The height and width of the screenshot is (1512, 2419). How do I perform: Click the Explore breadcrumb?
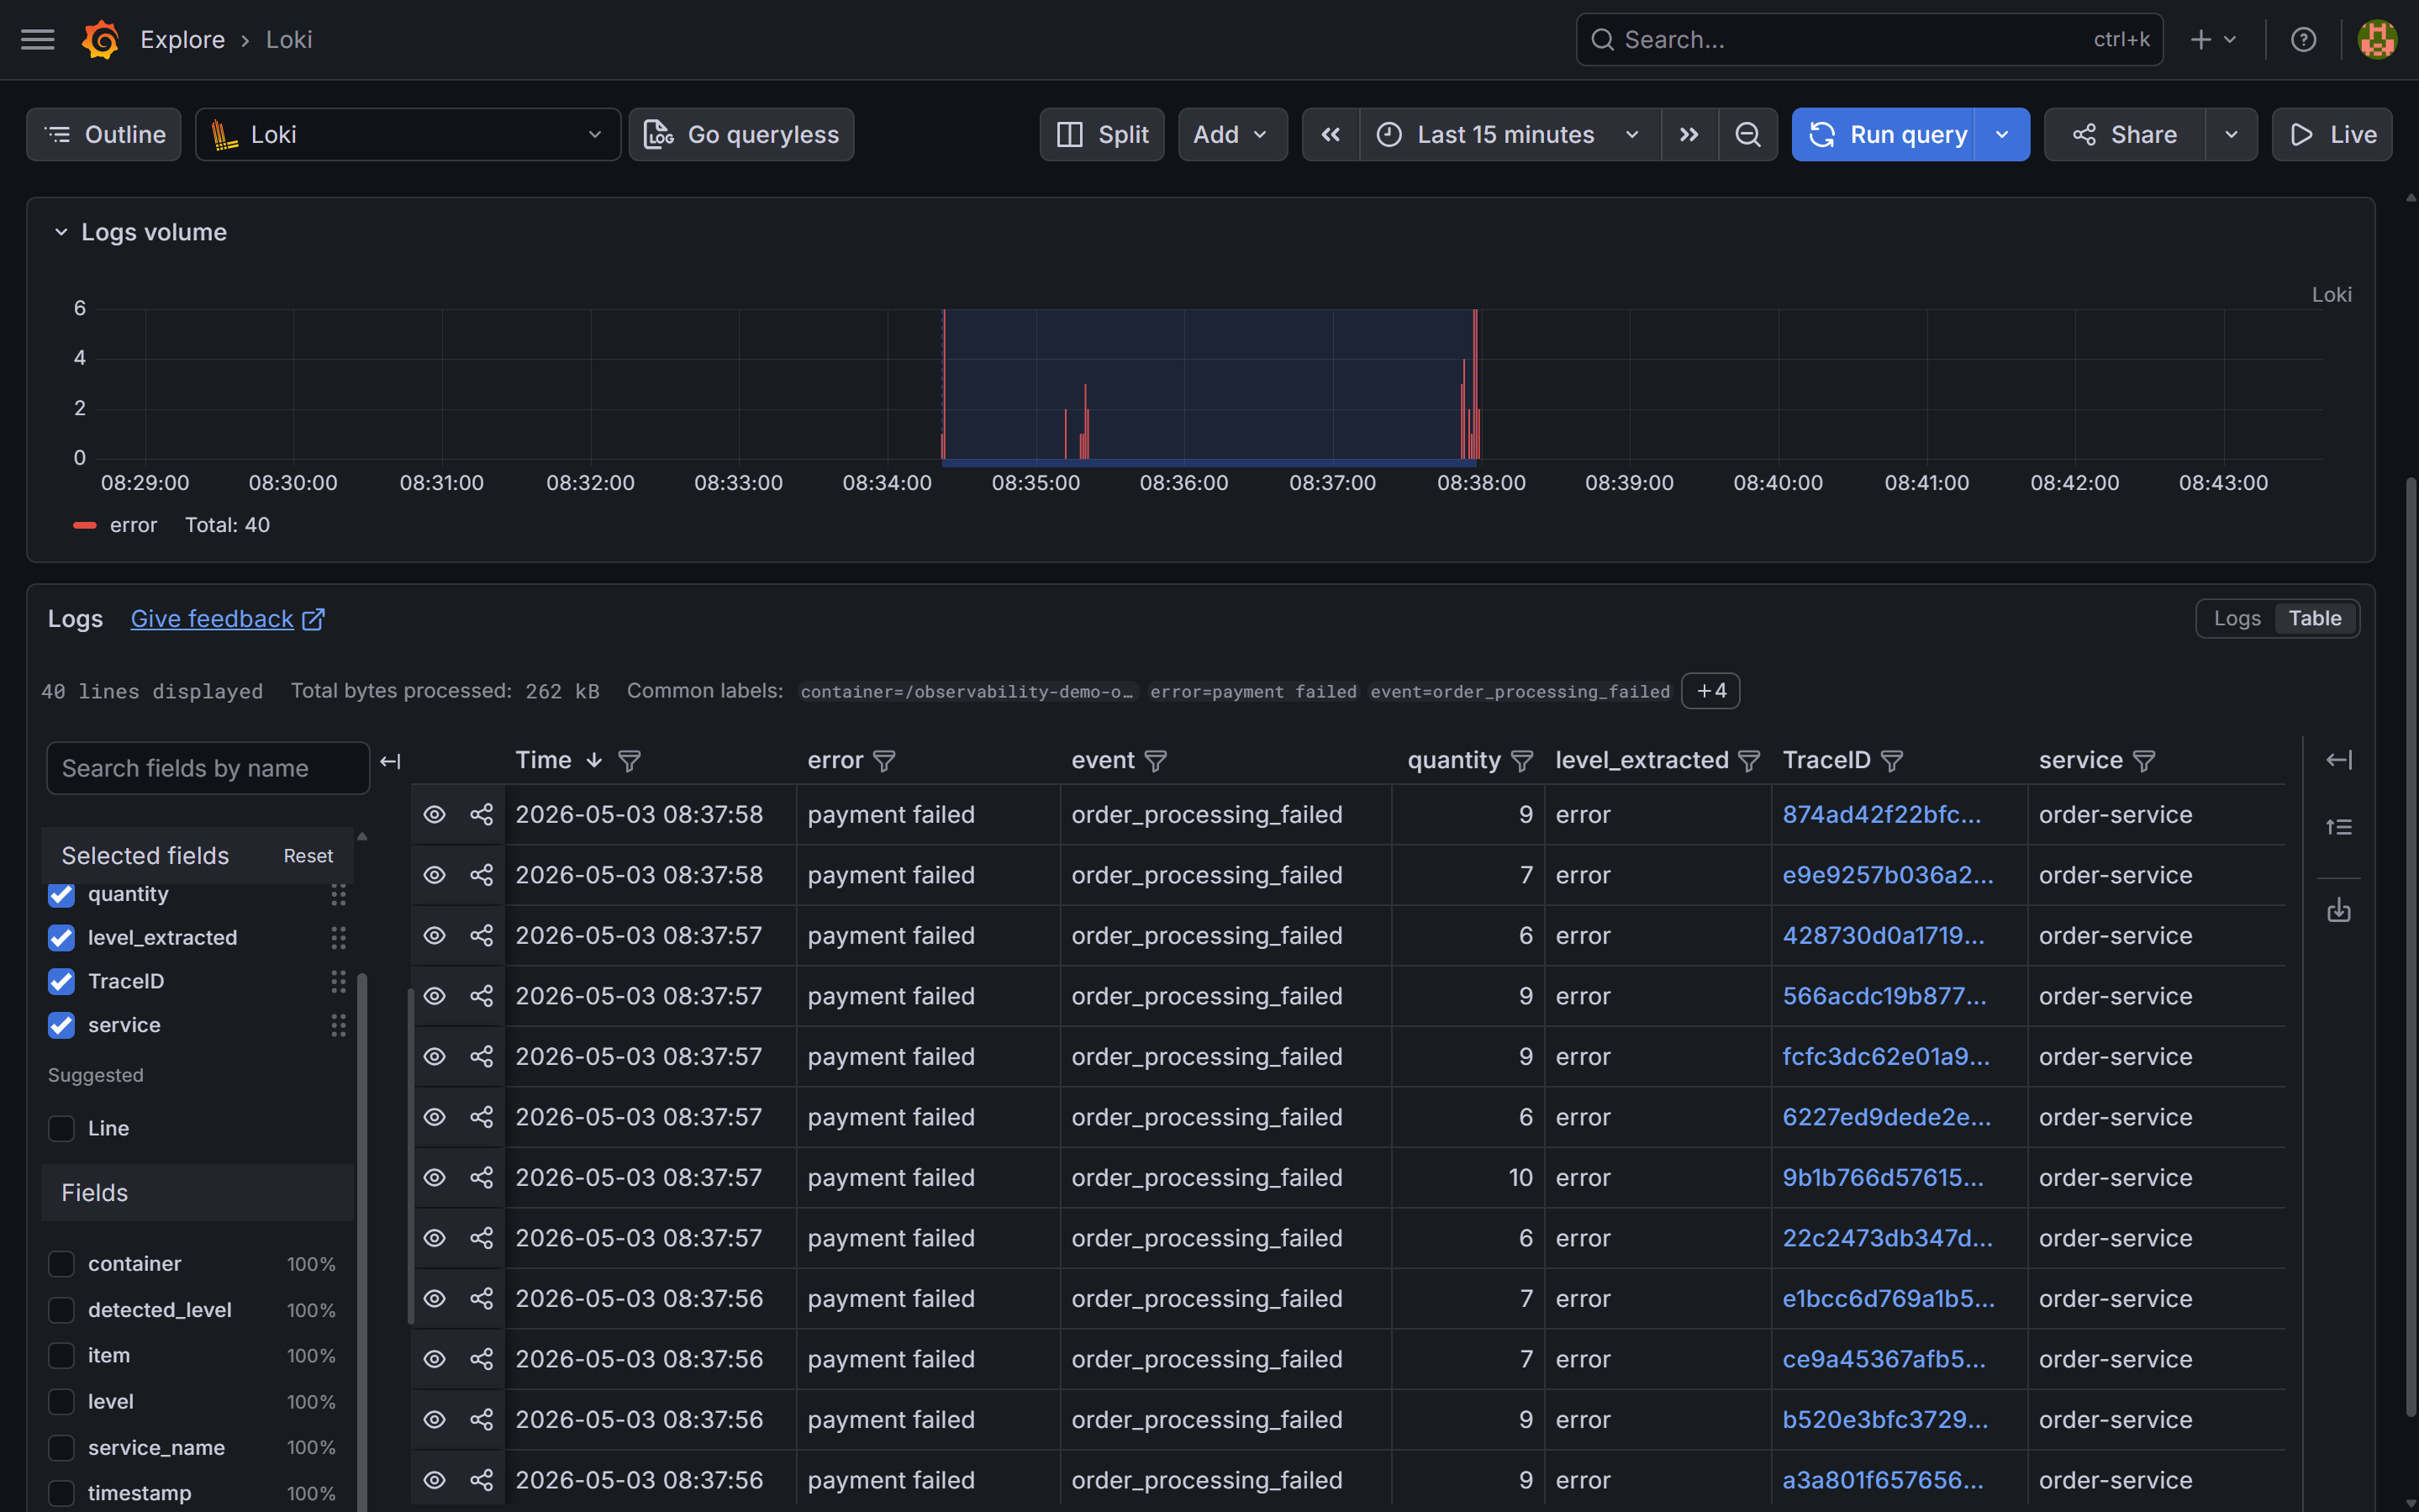coord(182,40)
